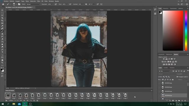Open layer filter Tipo dropdown
This screenshot has width=189, height=106.
164,71
